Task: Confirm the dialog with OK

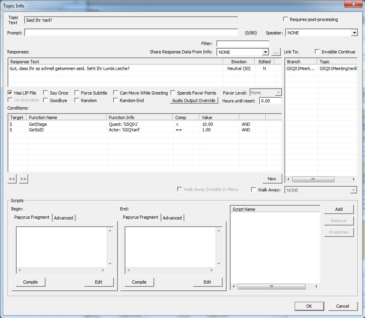Action: (309, 306)
